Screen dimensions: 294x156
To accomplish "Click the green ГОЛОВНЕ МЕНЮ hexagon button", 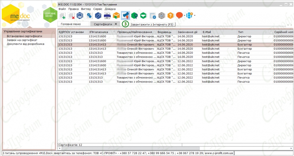I will point(50,15).
